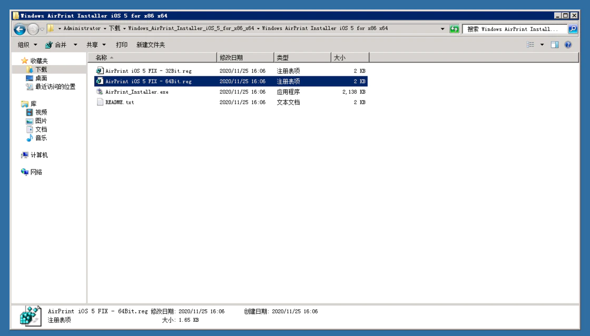This screenshot has width=590, height=336.
Task: Open help via the question mark icon
Action: point(568,45)
